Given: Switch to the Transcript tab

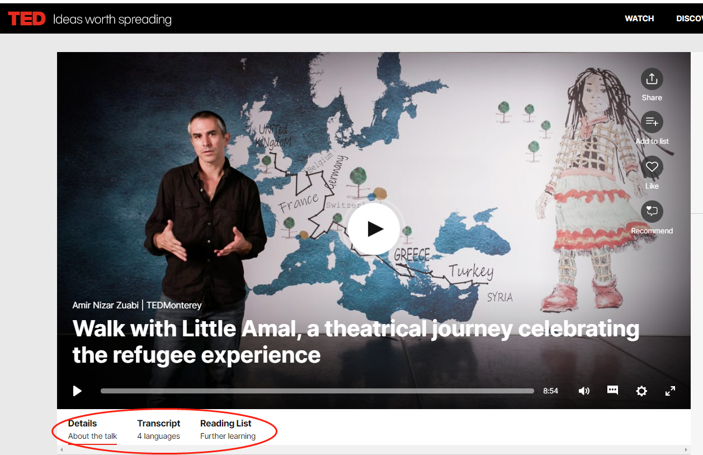Looking at the screenshot, I should click(x=159, y=429).
